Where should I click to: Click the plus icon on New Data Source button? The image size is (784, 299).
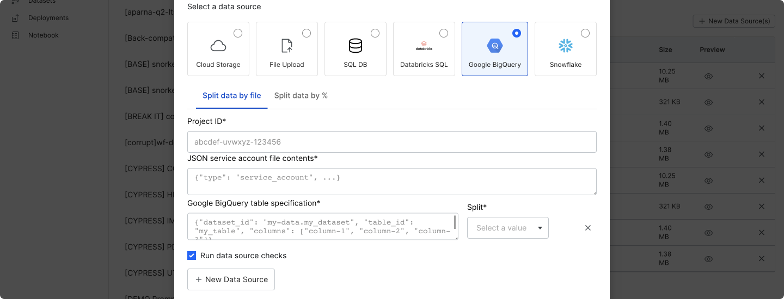(198, 279)
